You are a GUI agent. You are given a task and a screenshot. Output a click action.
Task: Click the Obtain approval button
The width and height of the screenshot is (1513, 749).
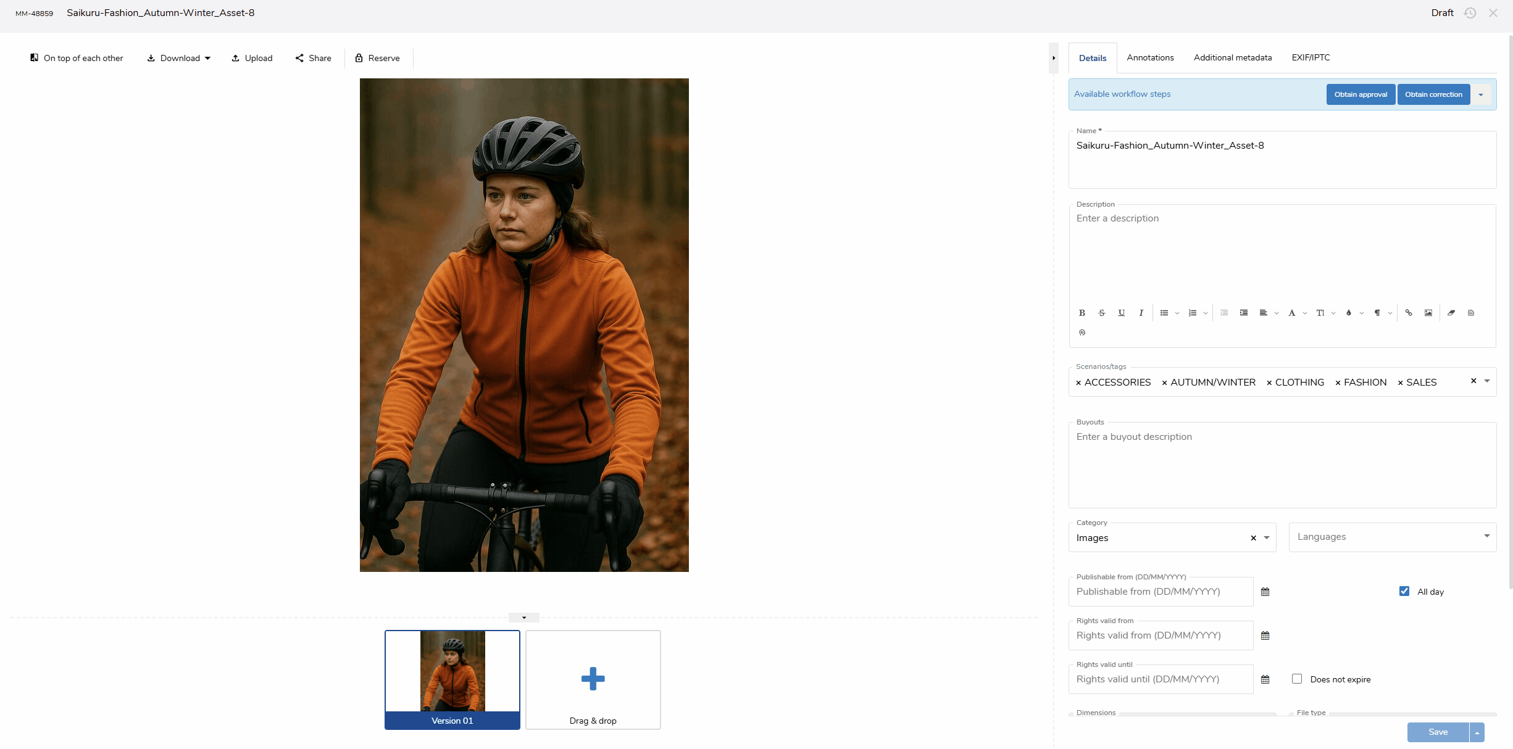pyautogui.click(x=1360, y=94)
